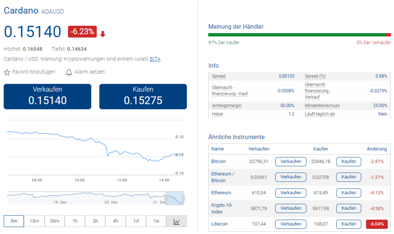Click the left handle of chart range selector
Image resolution: width=394 pixels, height=234 pixels.
click(165, 198)
